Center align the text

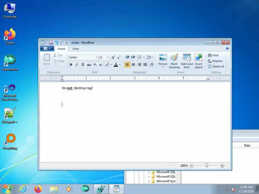click(x=133, y=64)
